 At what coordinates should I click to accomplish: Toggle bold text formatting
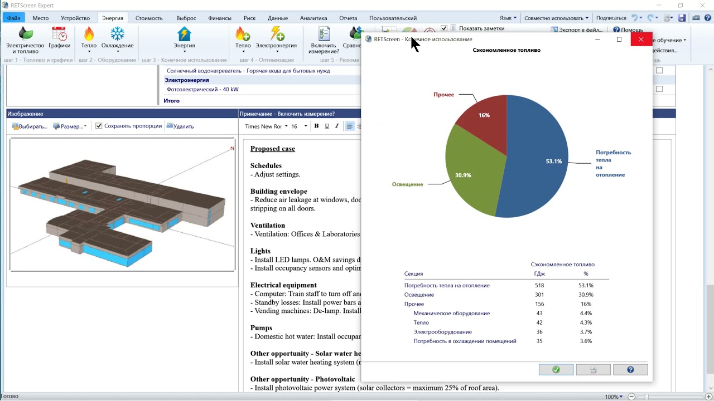pos(316,126)
